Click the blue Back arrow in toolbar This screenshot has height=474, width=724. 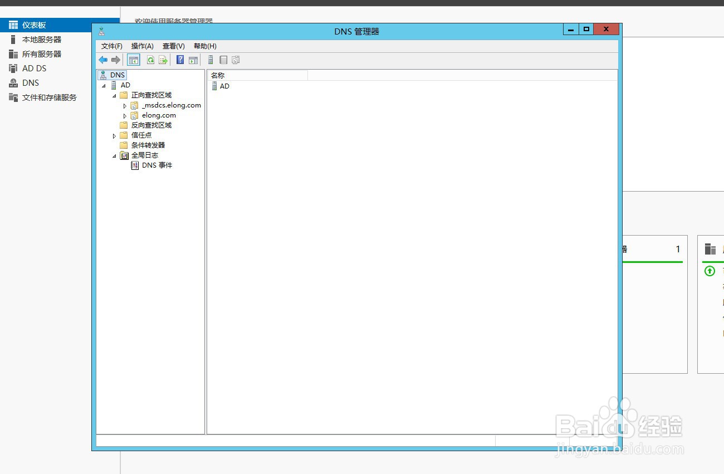103,60
